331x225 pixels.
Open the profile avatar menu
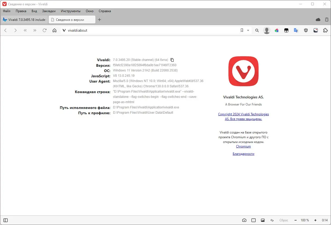tap(266, 30)
